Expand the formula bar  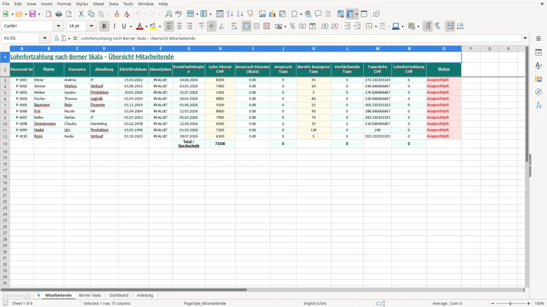coord(525,39)
